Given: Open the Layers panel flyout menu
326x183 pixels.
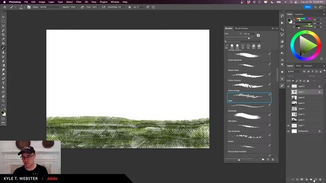Looking at the screenshot, I should coord(324,66).
